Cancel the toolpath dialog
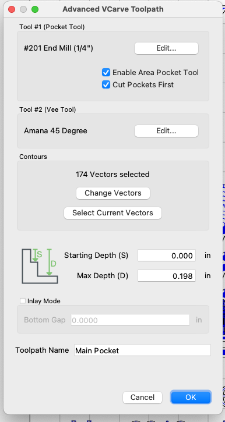 pyautogui.click(x=142, y=397)
